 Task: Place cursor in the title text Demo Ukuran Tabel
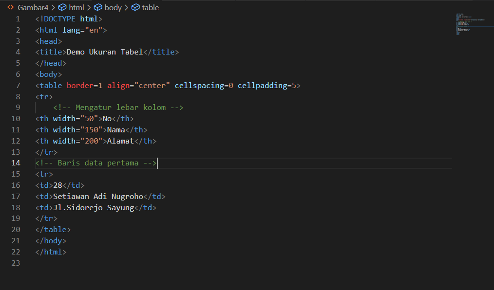[x=105, y=52]
